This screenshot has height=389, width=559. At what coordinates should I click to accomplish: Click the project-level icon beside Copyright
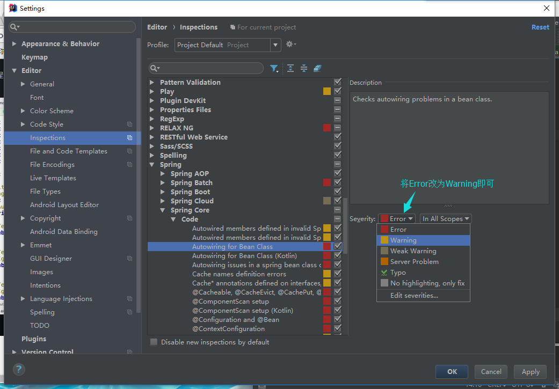(x=130, y=218)
